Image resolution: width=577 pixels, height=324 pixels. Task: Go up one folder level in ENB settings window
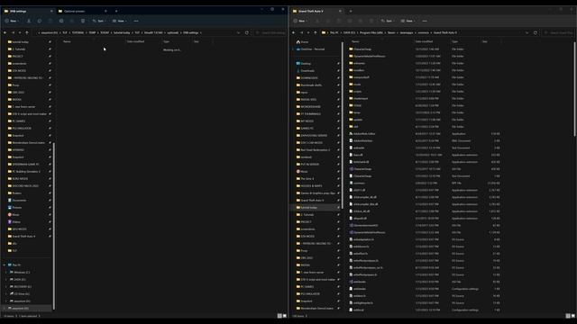[27, 32]
